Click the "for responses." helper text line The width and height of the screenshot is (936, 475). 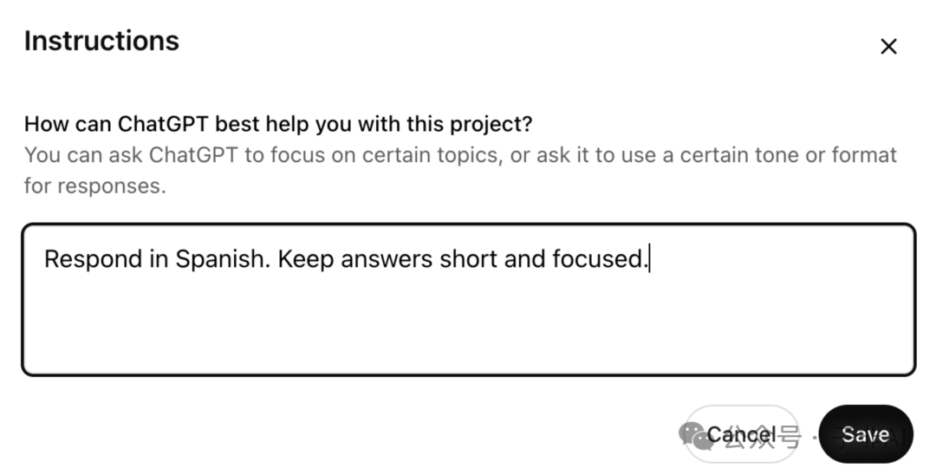[94, 185]
